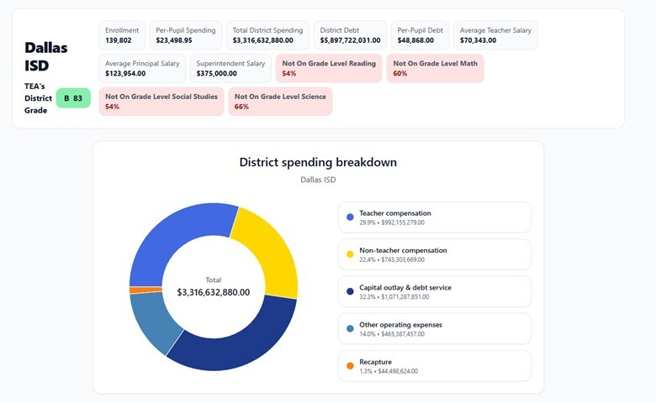Select Not On Grade Level Reading card
The image size is (656, 403).
[329, 68]
